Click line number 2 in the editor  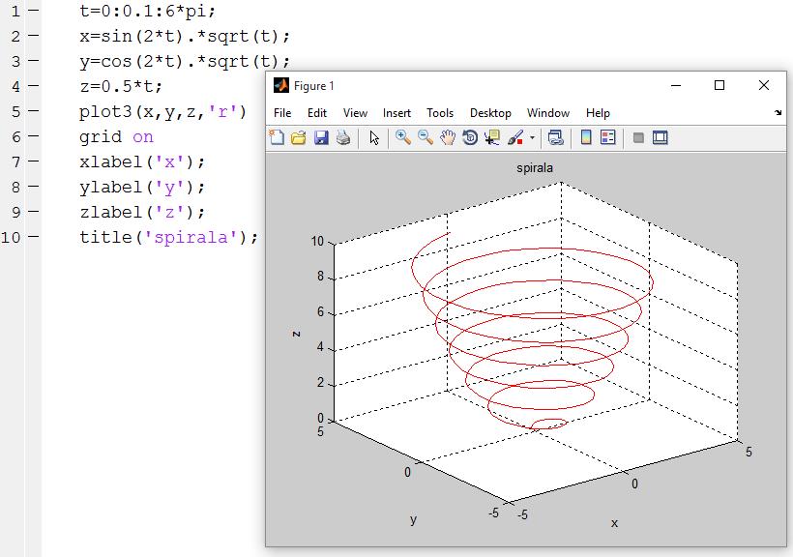(15, 37)
